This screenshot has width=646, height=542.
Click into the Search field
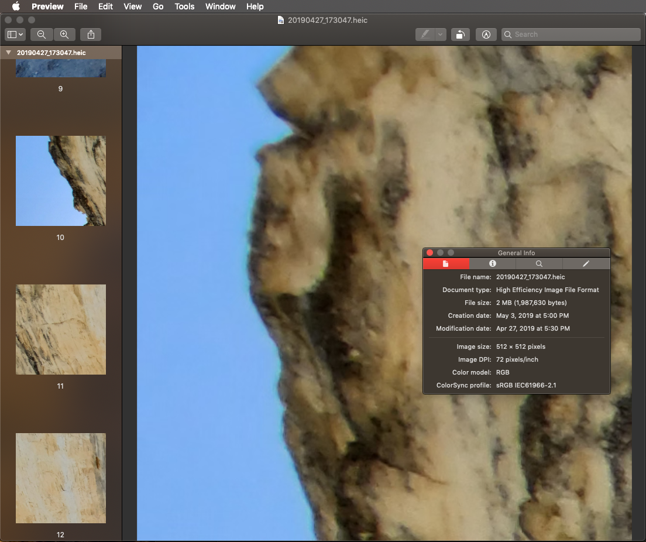(573, 35)
